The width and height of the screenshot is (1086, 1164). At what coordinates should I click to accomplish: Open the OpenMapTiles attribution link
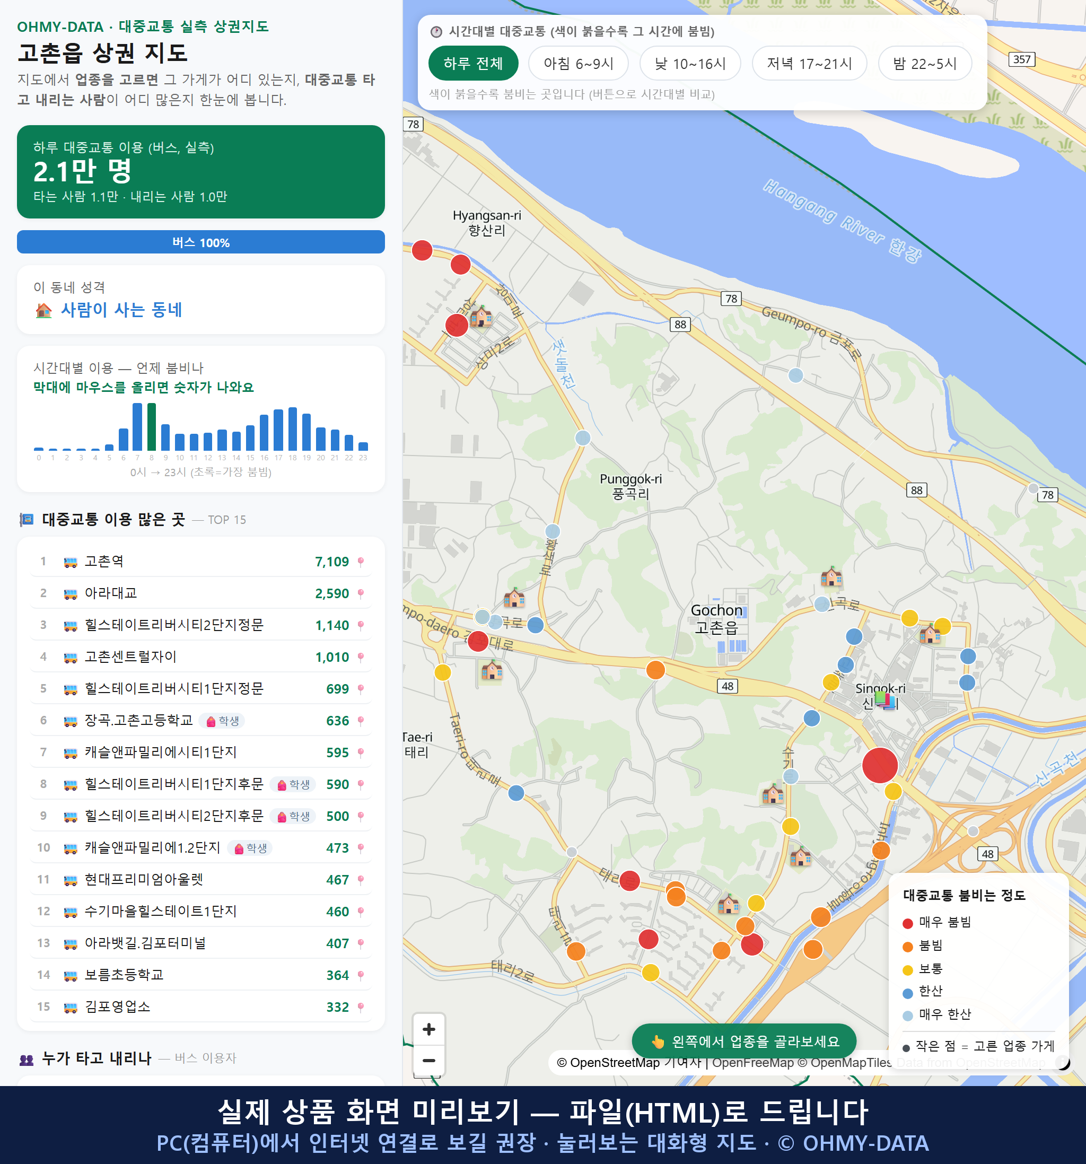[844, 1062]
